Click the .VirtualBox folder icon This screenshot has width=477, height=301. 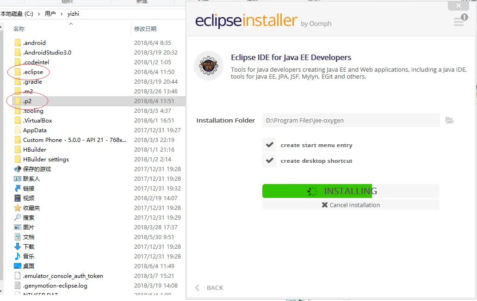(18, 120)
